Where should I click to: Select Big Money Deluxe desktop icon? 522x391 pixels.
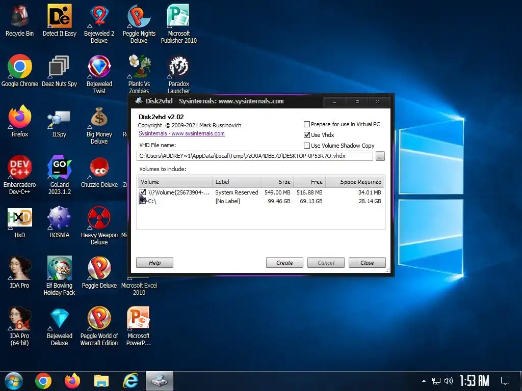99,125
